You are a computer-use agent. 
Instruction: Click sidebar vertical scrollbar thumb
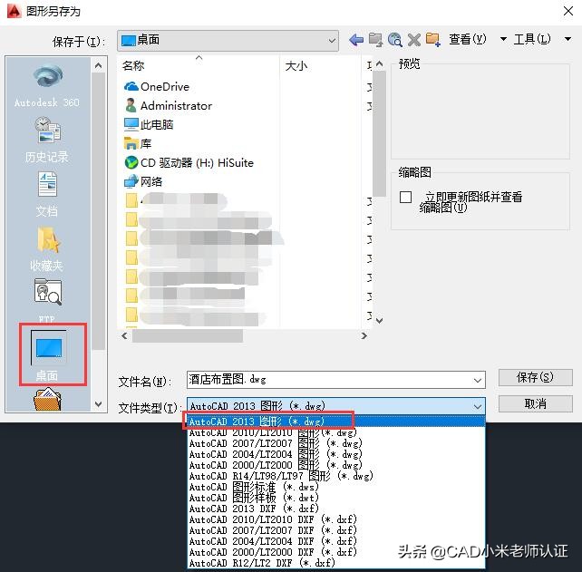click(99, 211)
